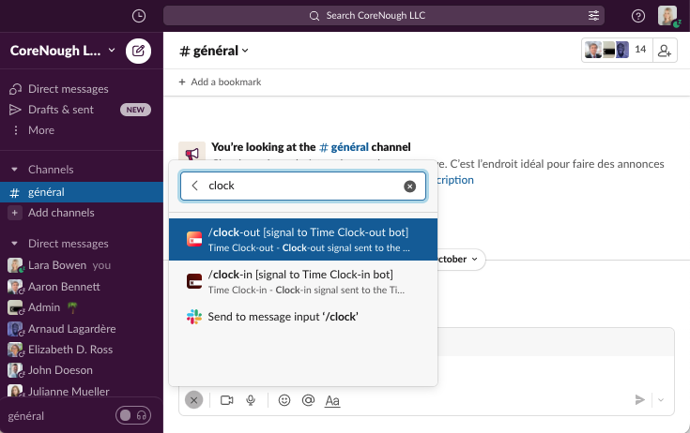The image size is (690, 433).
Task: Collapse the Channels section
Action: tap(14, 170)
